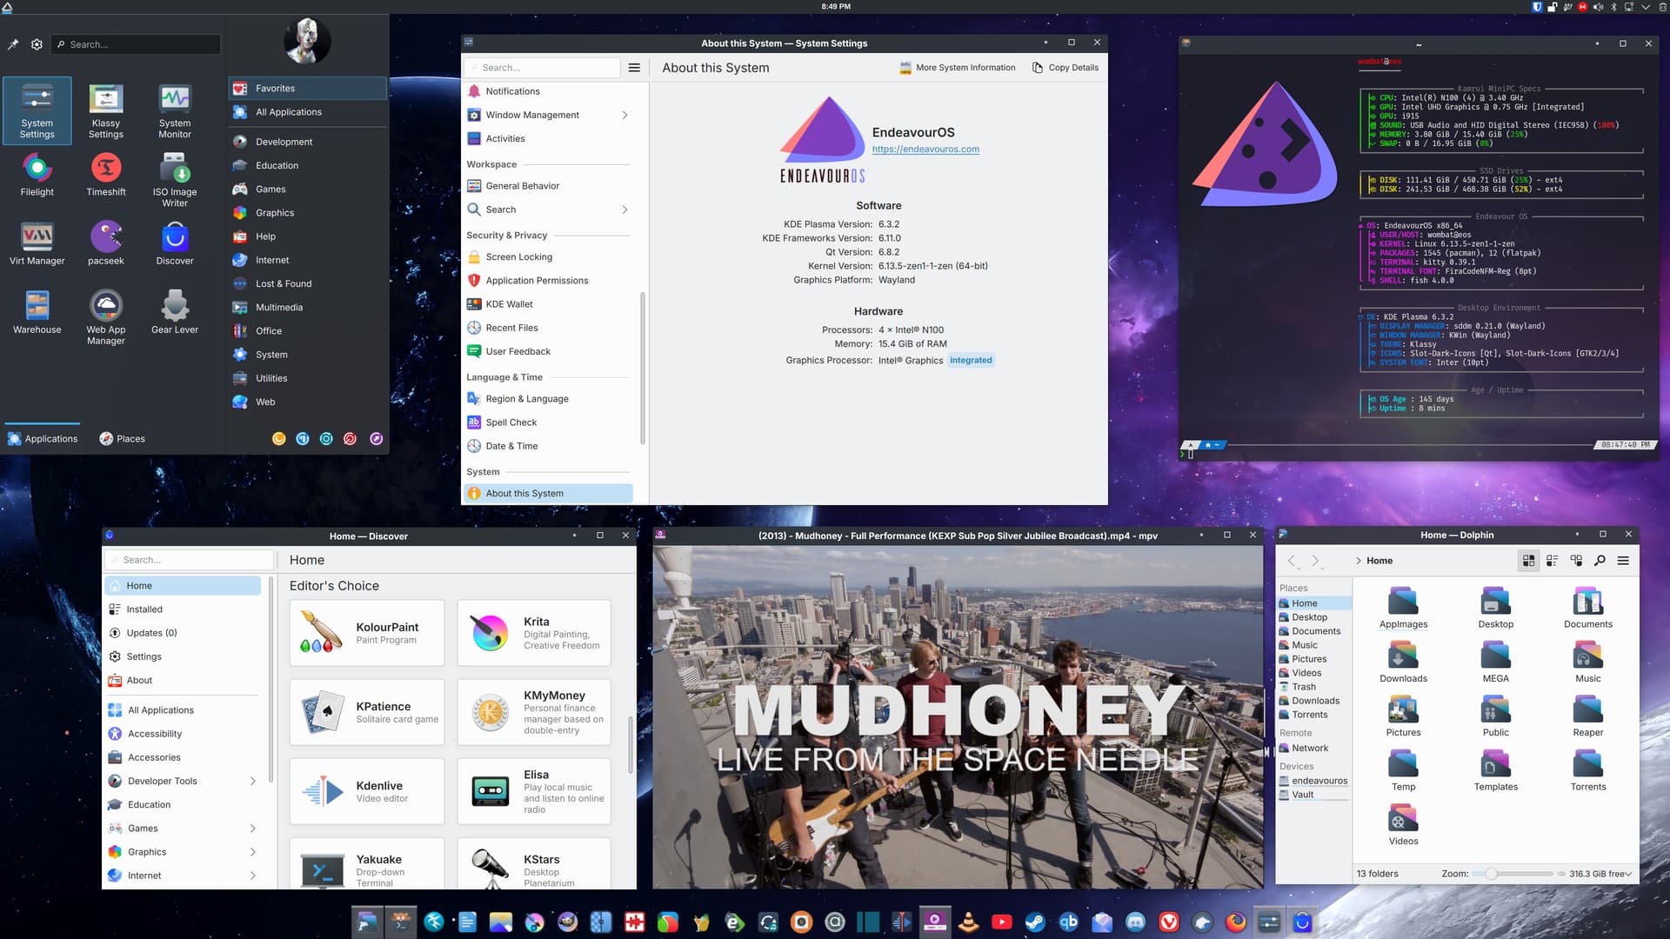The width and height of the screenshot is (1670, 939).
Task: Expand Developer Tools category in Discover
Action: pyautogui.click(x=252, y=782)
